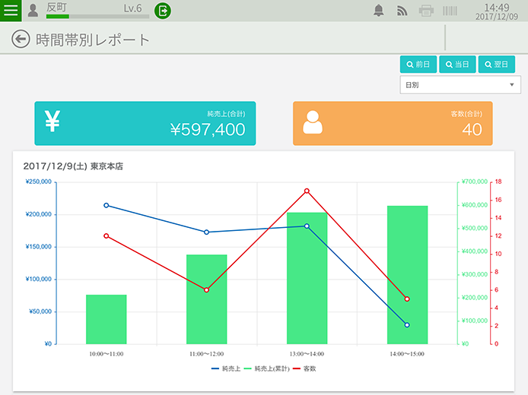Click the 純売上(合計) summary card
This screenshot has width=528, height=395.
coord(145,123)
